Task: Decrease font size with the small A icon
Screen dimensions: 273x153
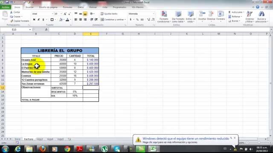Action: (x=69, y=14)
